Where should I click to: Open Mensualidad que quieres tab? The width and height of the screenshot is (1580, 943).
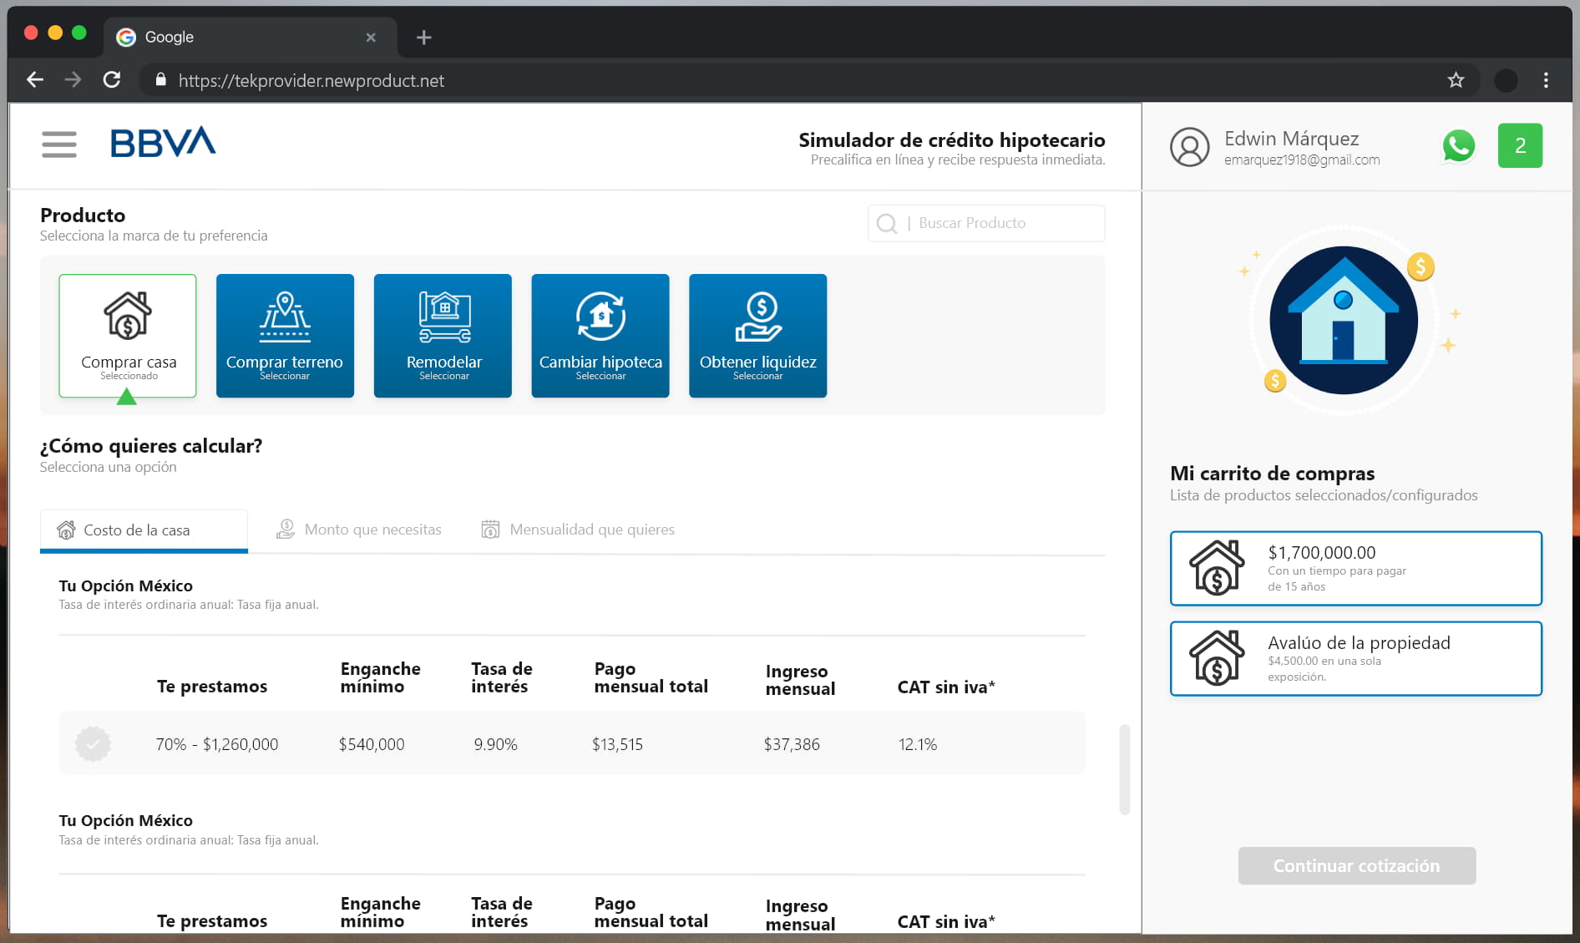coord(578,530)
